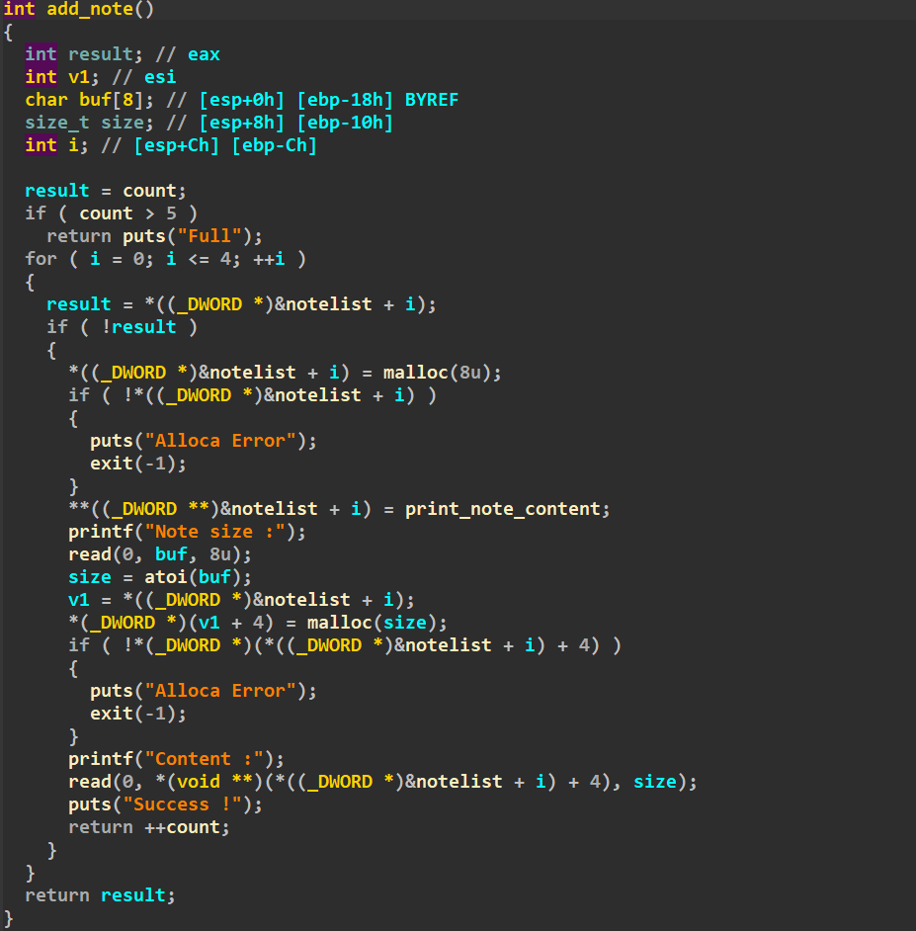
Task: Click 'count > 5' in the if condition
Action: (x=127, y=213)
